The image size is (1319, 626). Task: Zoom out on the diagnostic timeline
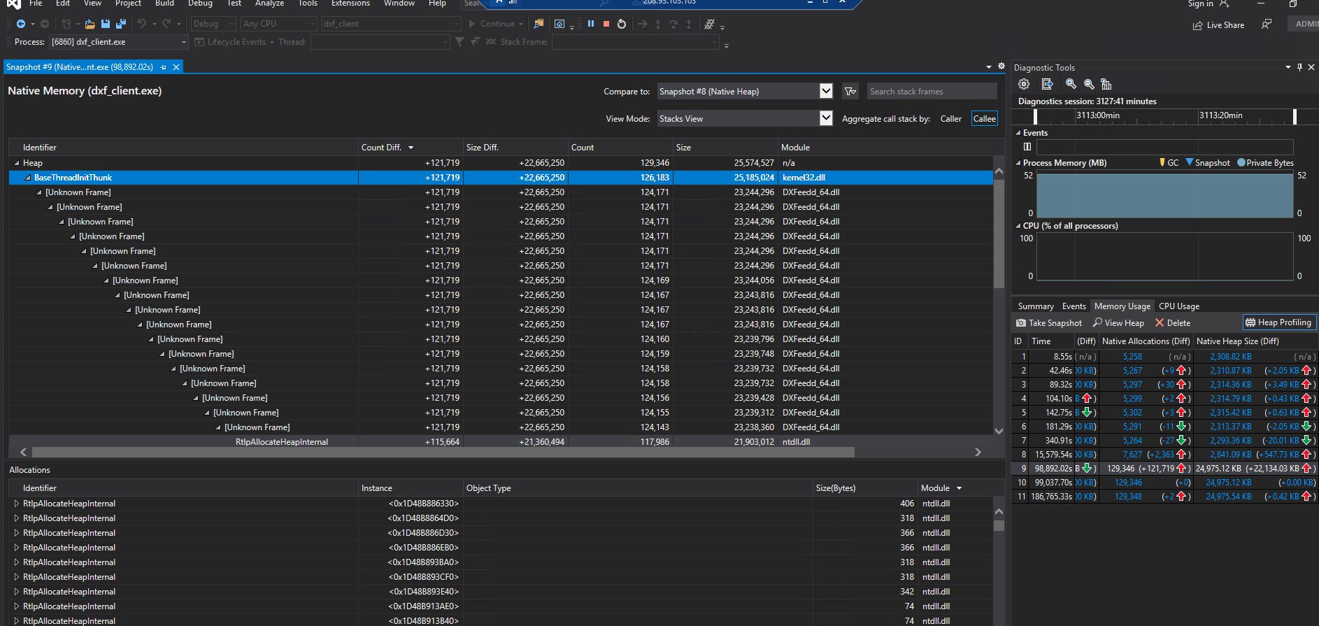[1089, 84]
